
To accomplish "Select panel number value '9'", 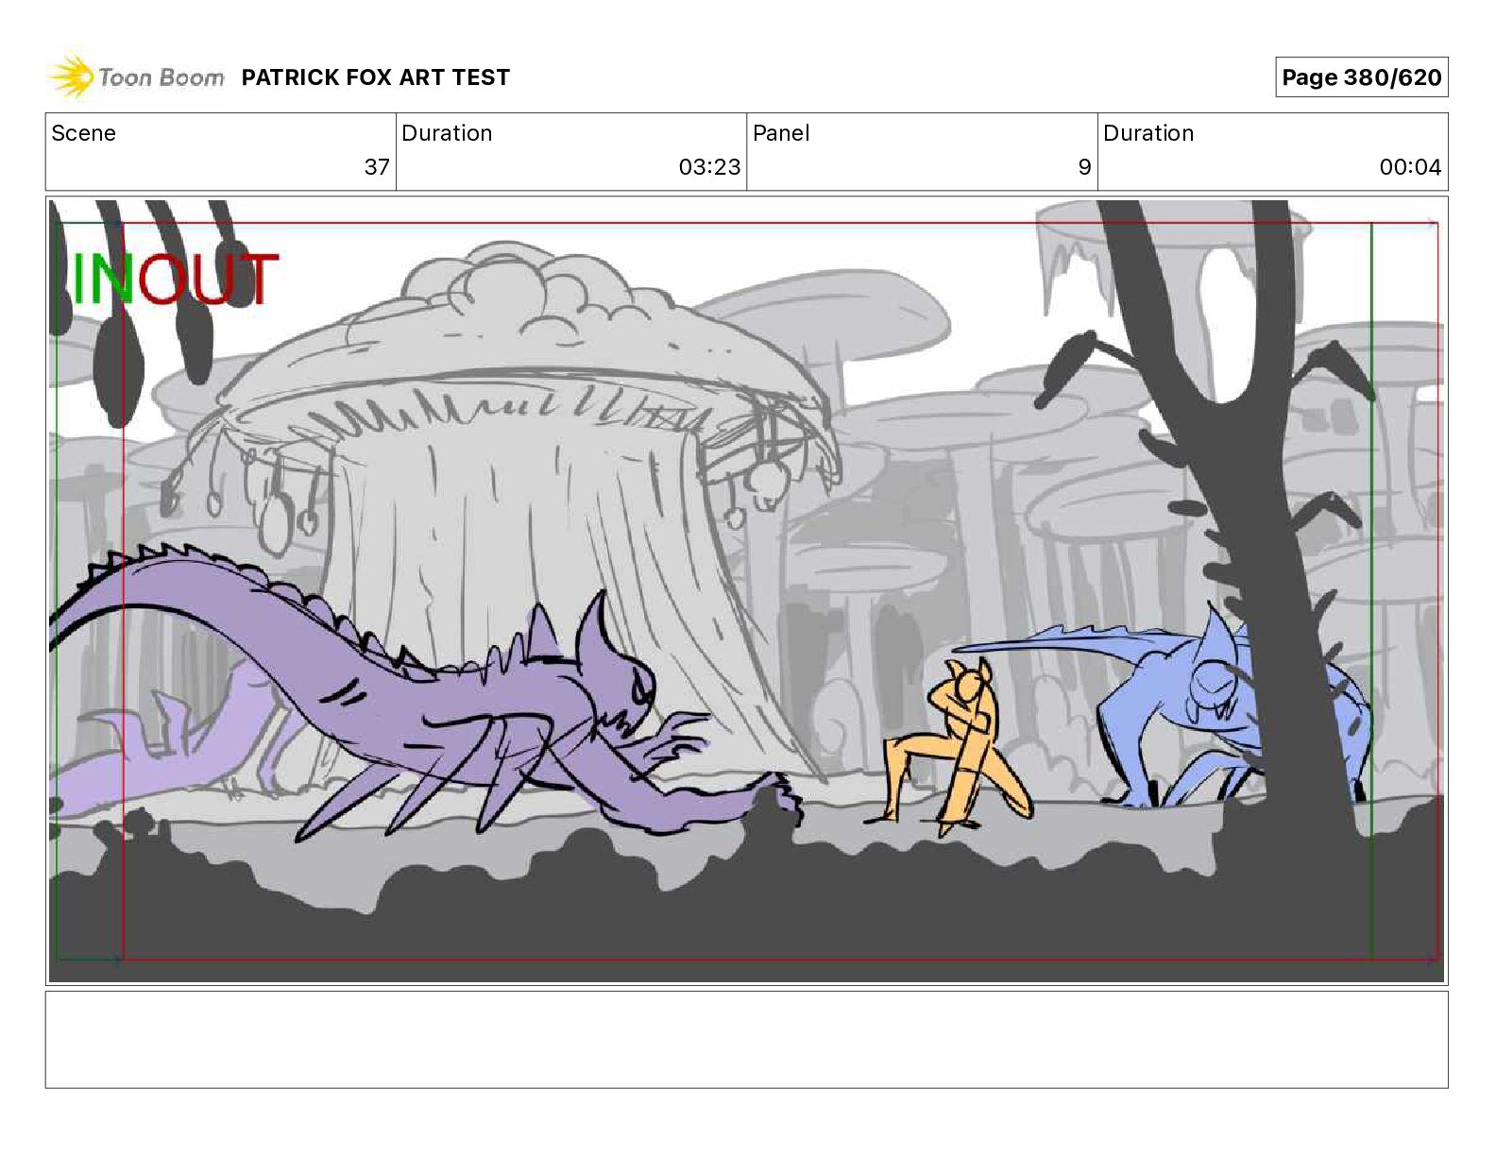I will [1084, 167].
